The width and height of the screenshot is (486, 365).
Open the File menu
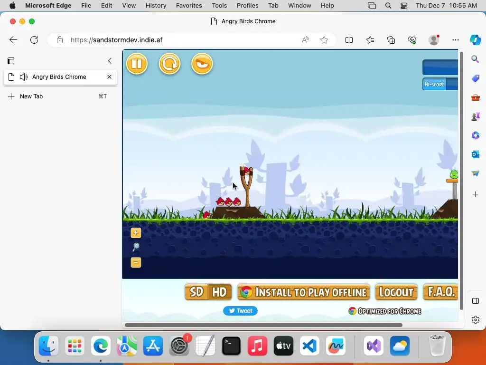click(x=86, y=6)
